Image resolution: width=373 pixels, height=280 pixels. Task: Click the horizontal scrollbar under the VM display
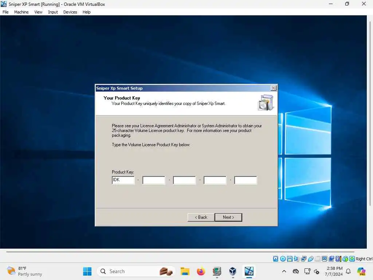click(x=180, y=252)
